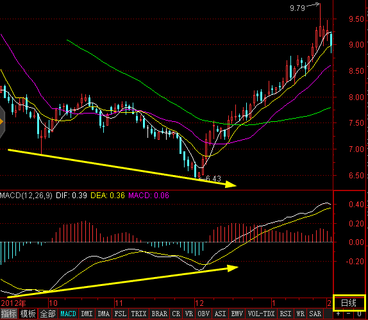Open the RSI indicator tab
The height and width of the screenshot is (320, 368).
[x=285, y=314]
